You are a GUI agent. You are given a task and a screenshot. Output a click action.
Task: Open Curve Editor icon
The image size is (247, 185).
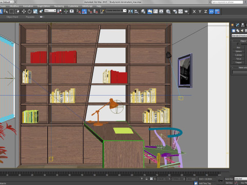[155, 11]
